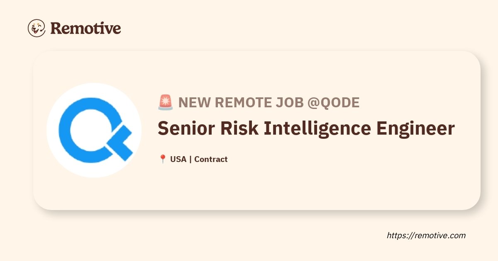498x261 pixels.
Task: Click the red siren emoji icon
Action: 166,102
